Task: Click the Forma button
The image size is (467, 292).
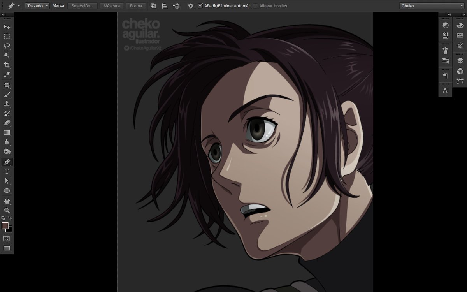Action: coord(136,6)
